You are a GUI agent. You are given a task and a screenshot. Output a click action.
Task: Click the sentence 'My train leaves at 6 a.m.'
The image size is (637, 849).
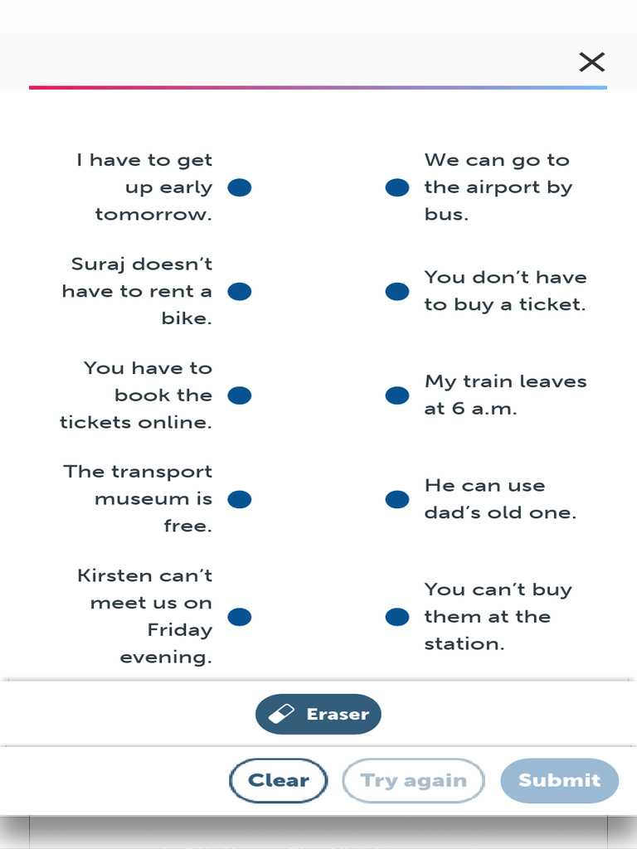click(x=504, y=395)
